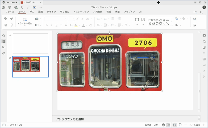Image resolution: width=208 pixels, height=128 pixels.
Task: Open the 挿入 tab
Action: (32, 12)
